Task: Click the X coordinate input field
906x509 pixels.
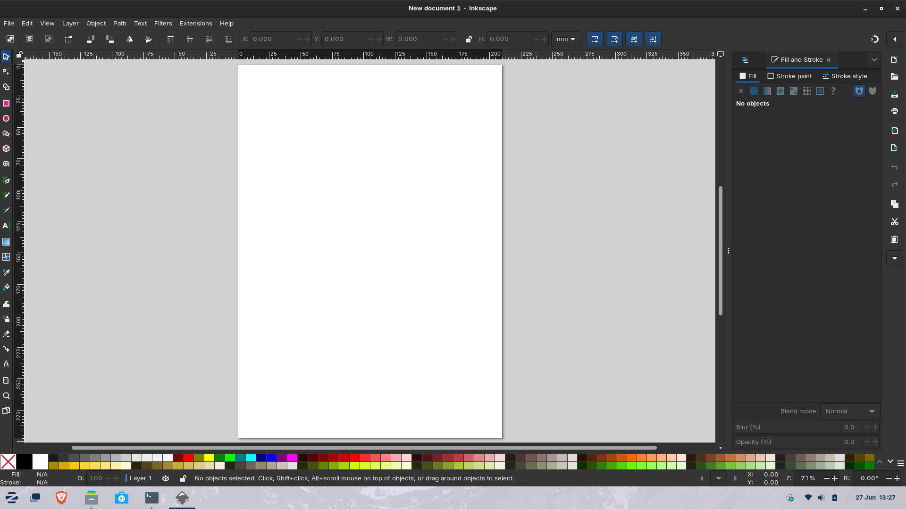Action: [x=273, y=39]
